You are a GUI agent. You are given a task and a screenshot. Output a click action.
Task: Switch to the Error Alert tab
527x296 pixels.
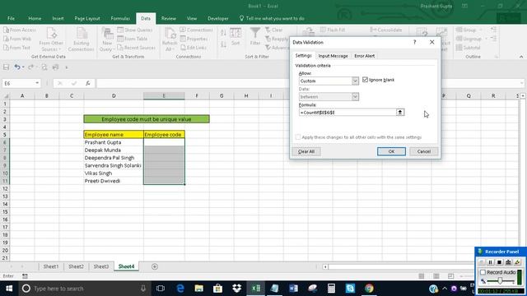[365, 56]
